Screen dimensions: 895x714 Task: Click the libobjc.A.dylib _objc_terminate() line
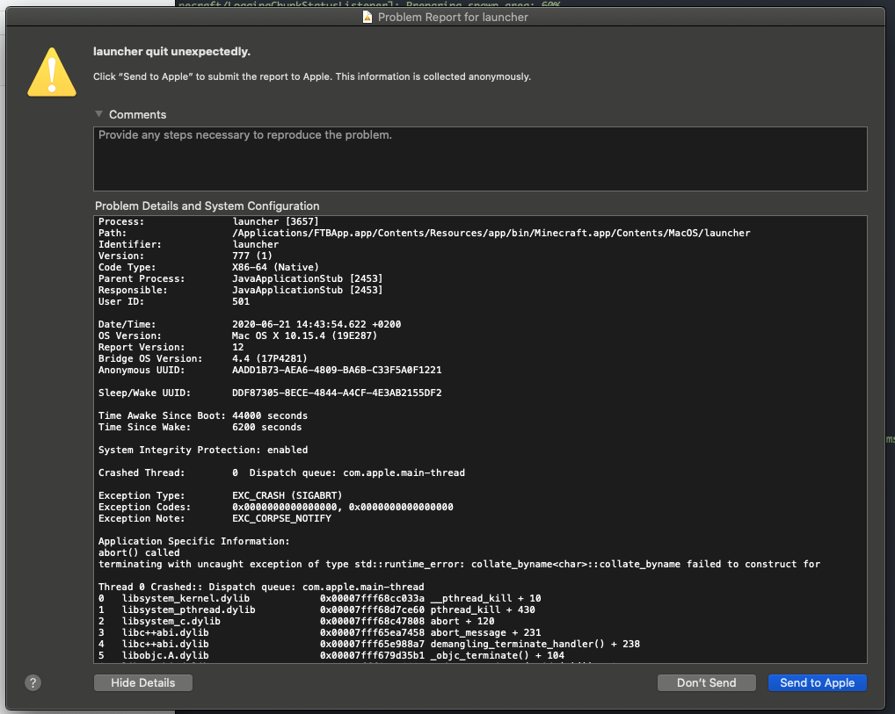(331, 654)
